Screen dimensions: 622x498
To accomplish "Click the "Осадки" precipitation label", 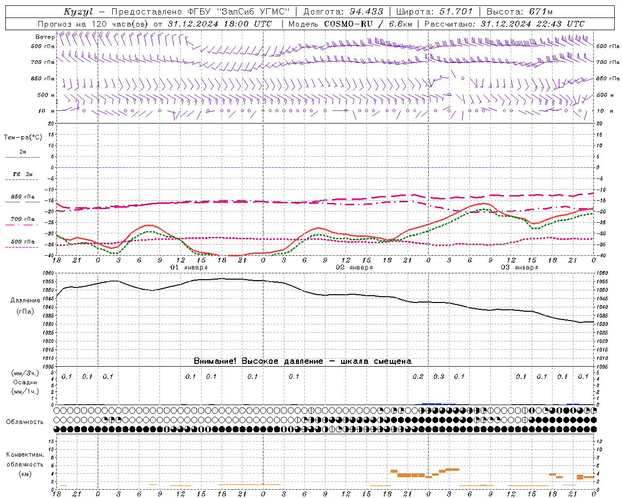I will 25,382.
